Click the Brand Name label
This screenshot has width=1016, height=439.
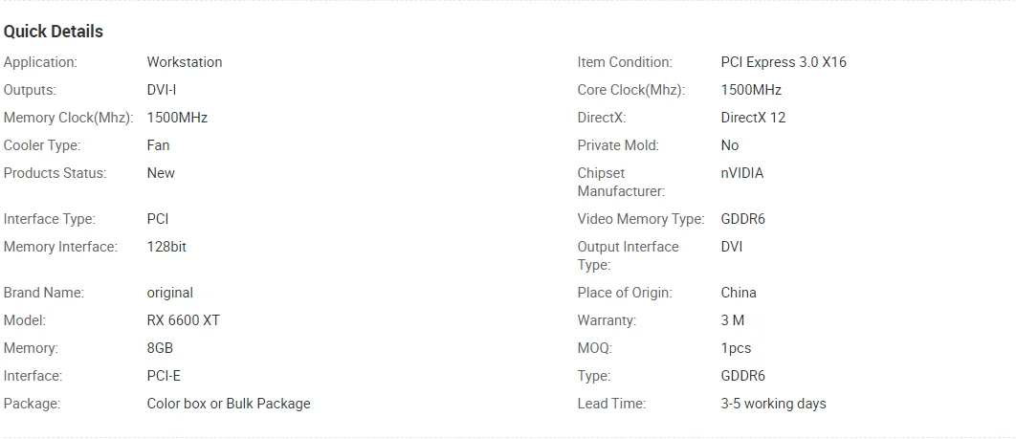coord(44,293)
